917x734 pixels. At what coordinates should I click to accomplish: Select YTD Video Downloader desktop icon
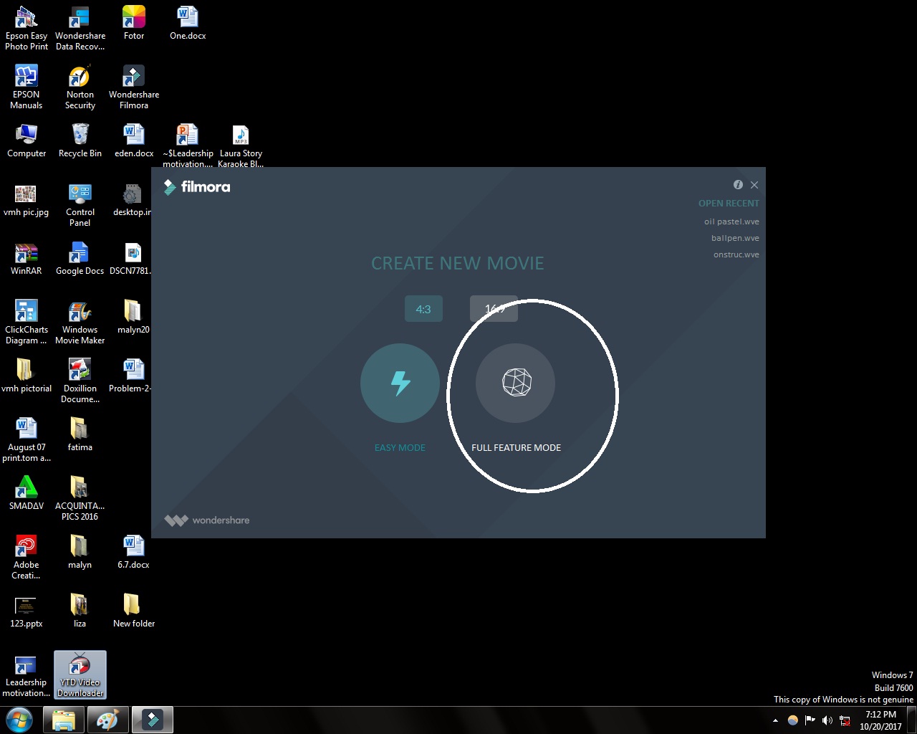pyautogui.click(x=80, y=675)
